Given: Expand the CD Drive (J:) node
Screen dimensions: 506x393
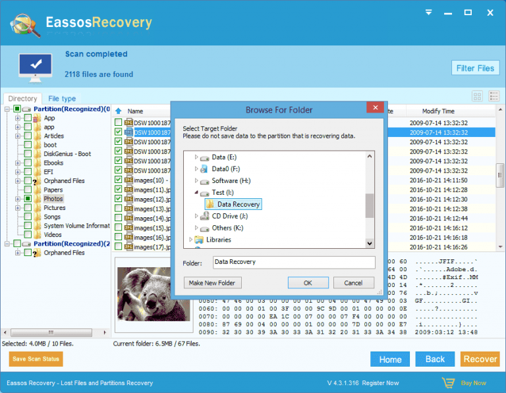Looking at the screenshot, I should click(x=196, y=216).
